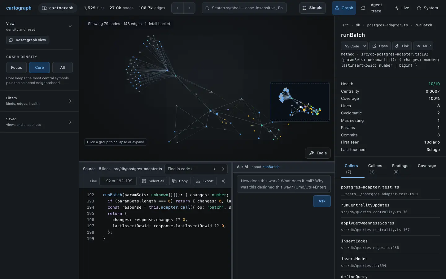Click the Find in code field
Viewport: 446px width, 279px height.
[x=188, y=169]
